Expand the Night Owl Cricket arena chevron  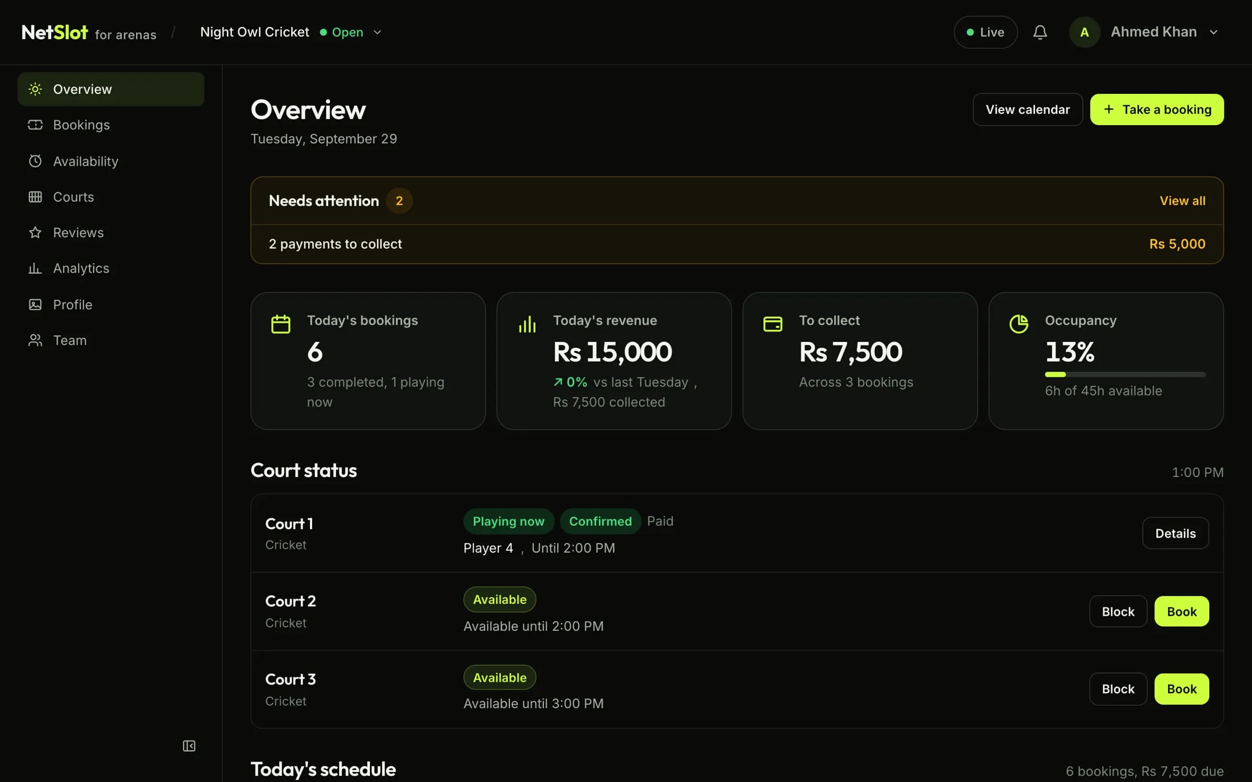377,32
